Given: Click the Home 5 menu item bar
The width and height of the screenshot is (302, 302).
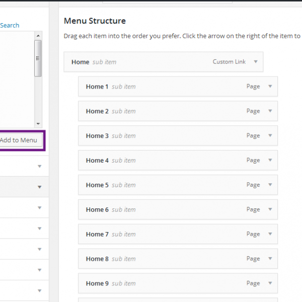Looking at the screenshot, I should (x=177, y=185).
